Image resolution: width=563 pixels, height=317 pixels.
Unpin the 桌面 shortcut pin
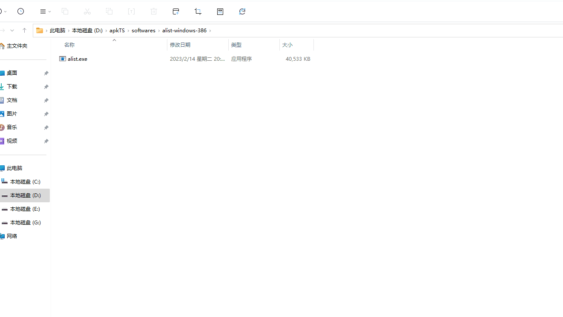tap(46, 73)
